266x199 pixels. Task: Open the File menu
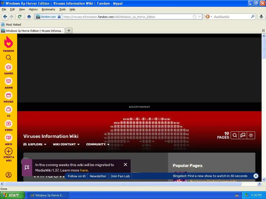pyautogui.click(x=4, y=9)
